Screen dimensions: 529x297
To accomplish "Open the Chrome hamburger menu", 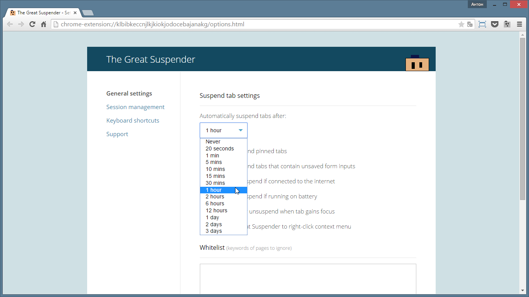I will (x=519, y=24).
